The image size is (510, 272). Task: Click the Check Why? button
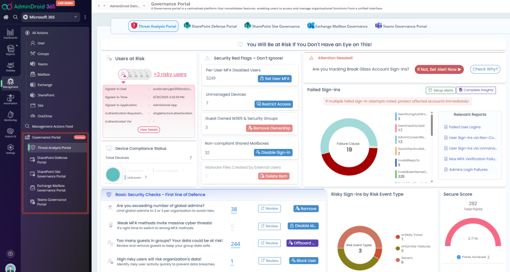coord(485,69)
